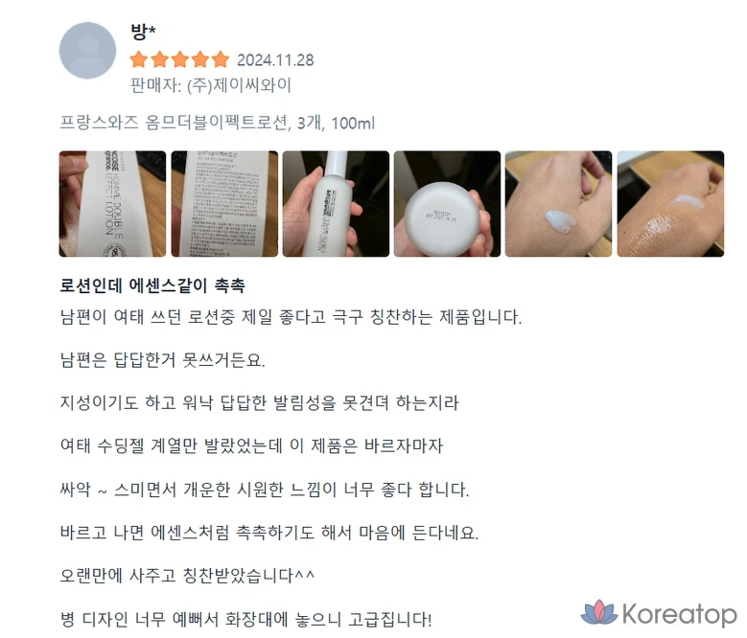
Task: Click the review line starting with 남편이 여태
Action: click(x=291, y=317)
